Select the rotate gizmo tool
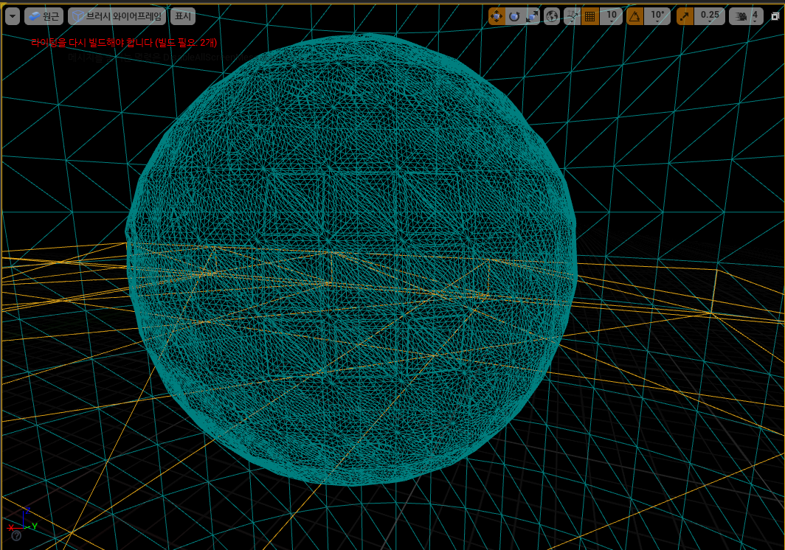Viewport: 785px width, 550px height. tap(514, 16)
